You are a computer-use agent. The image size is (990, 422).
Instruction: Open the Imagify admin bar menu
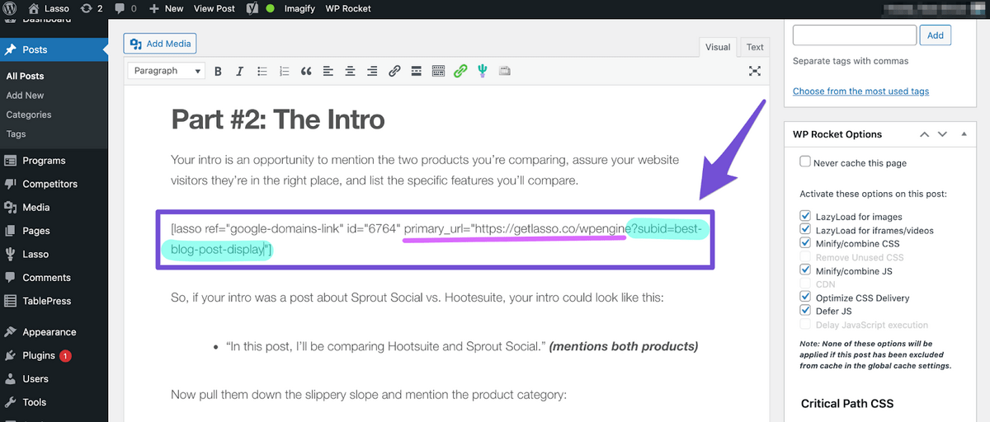(299, 8)
